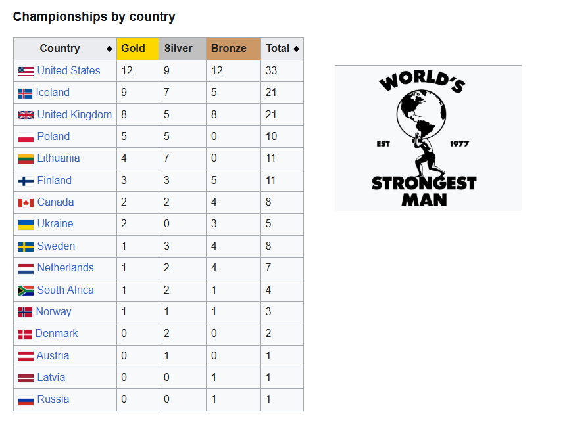The width and height of the screenshot is (569, 431).
Task: Click the Sweden flag icon
Action: 26,247
